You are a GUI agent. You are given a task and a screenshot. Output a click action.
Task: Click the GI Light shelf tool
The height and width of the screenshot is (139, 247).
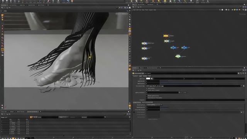(175, 2)
